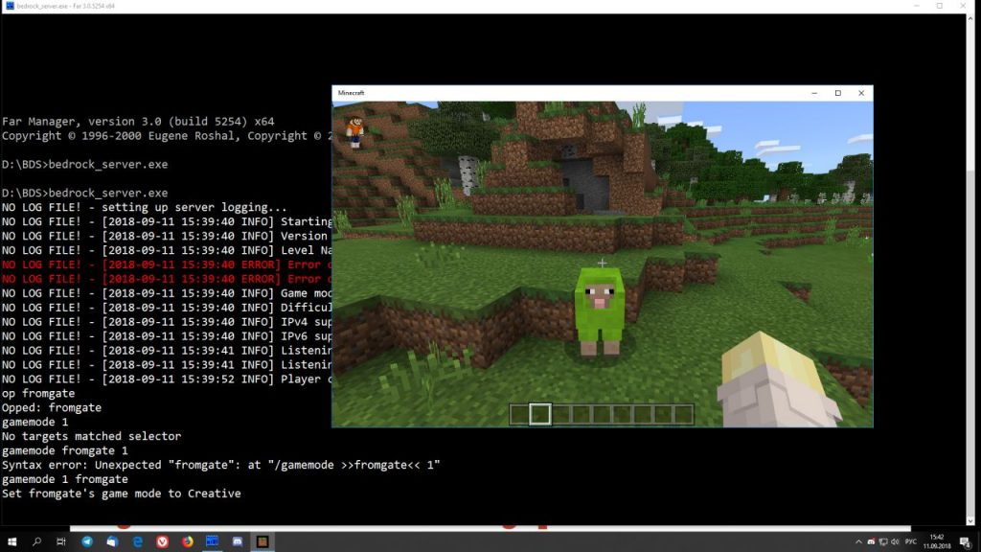Click 'Set fromgate's game mode to Creative'
This screenshot has height=552, width=981.
coord(122,494)
